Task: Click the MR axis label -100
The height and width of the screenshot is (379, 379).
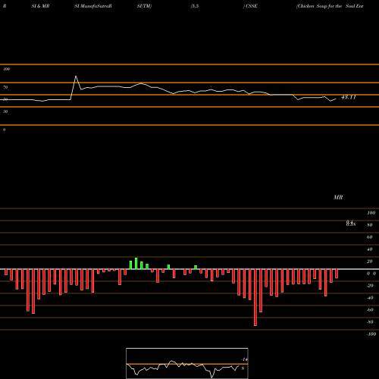Action: [x=371, y=334]
